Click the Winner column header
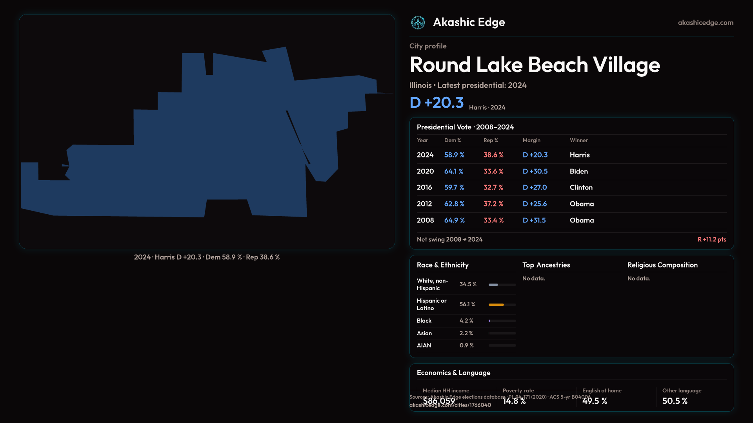The image size is (753, 423). click(x=578, y=140)
